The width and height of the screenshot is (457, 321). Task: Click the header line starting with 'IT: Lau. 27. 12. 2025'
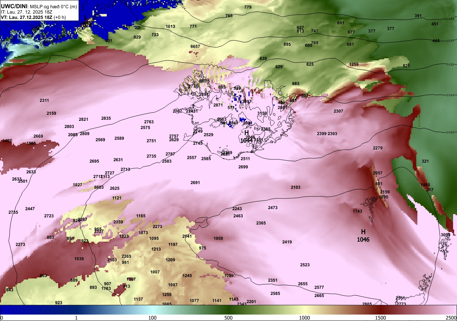click(x=26, y=11)
